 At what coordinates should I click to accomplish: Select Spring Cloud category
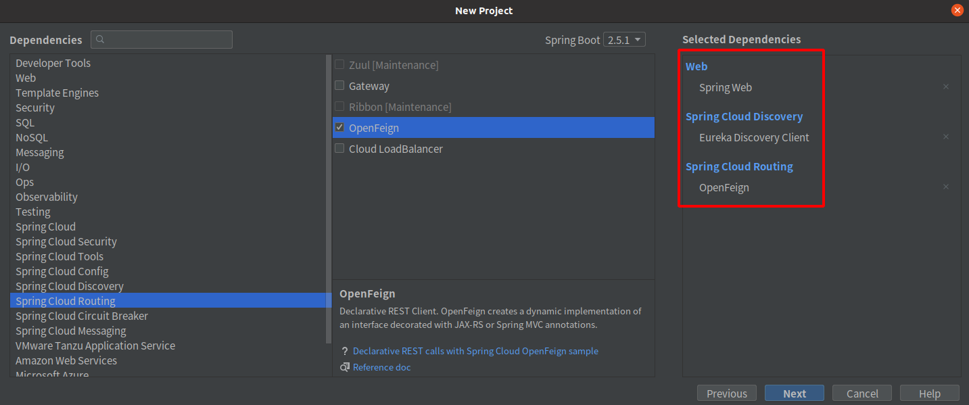point(168,227)
